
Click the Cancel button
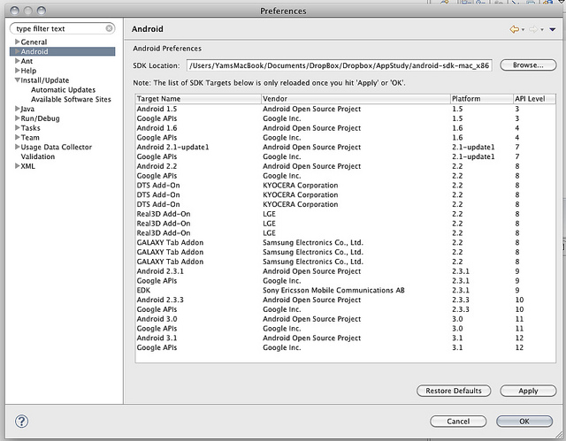coord(458,422)
